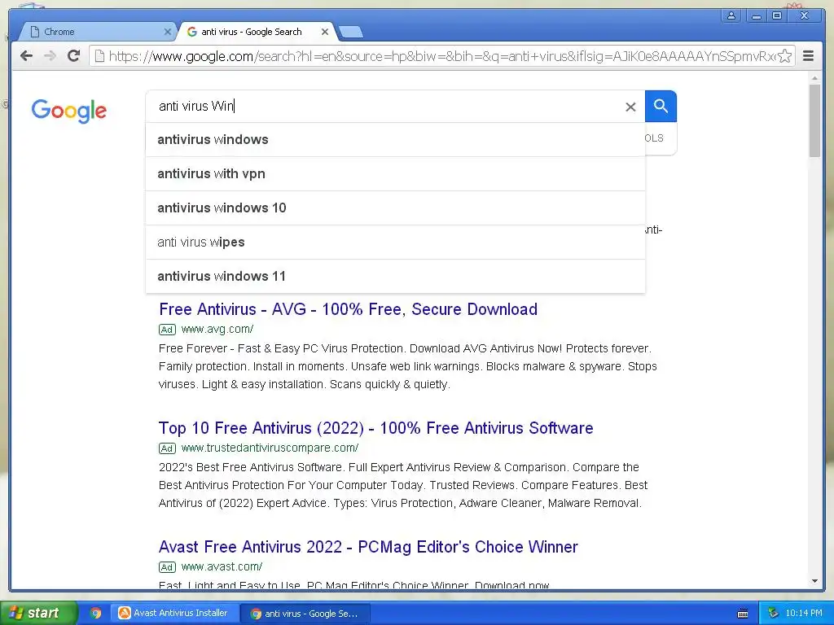Choose suggestion antivirus windows 11
834x625 pixels.
pos(395,277)
